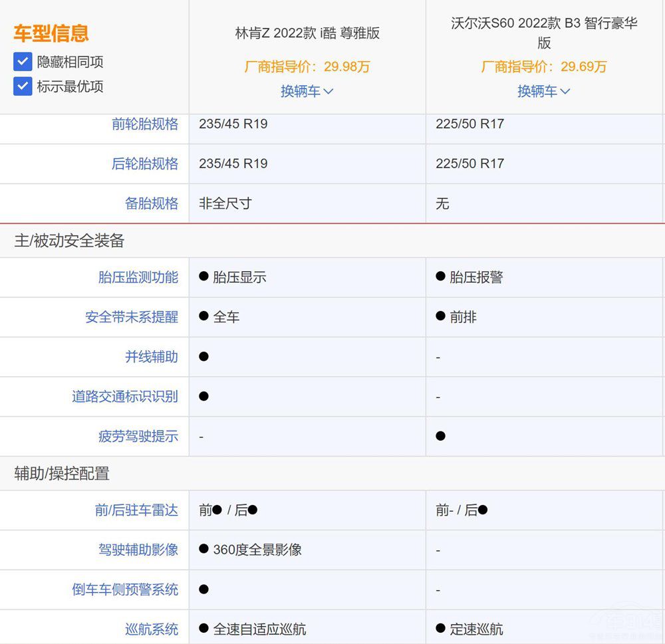Click the 林肯Z 2022款 i酷 尊雅版 title
This screenshot has height=644, width=665.
click(x=307, y=33)
